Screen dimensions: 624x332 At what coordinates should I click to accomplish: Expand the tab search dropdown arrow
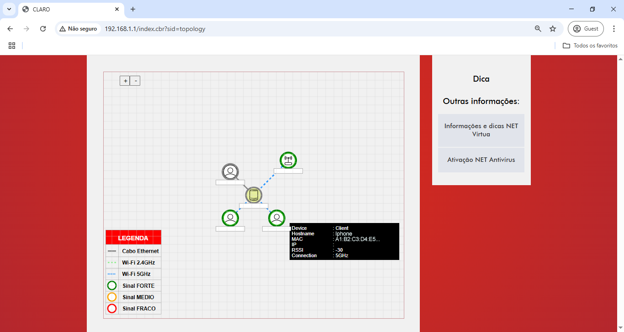(9, 9)
